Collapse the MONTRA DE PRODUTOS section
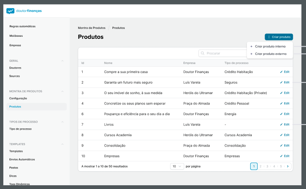This screenshot has height=189, width=306. pos(62,91)
